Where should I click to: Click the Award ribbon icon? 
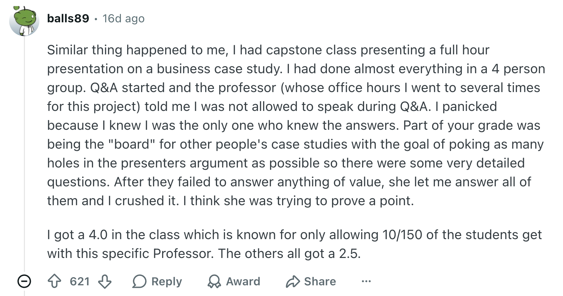214,281
